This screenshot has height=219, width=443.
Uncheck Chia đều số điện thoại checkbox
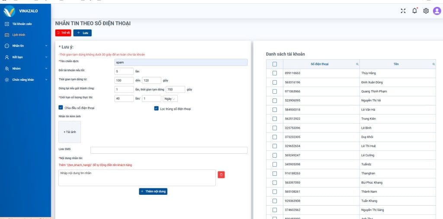pos(61,108)
